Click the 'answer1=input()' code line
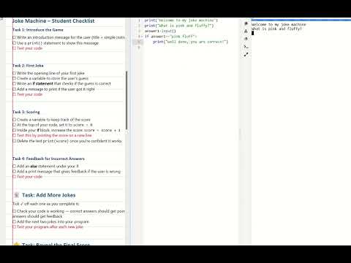 [x=160, y=31]
